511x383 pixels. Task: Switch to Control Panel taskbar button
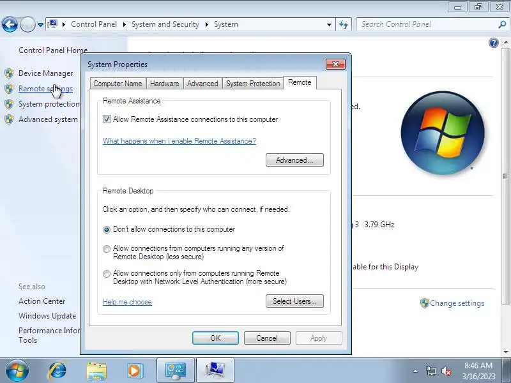click(175, 371)
